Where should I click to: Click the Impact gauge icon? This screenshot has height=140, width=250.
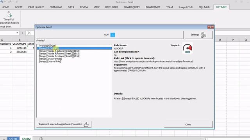pyautogui.click(x=187, y=48)
